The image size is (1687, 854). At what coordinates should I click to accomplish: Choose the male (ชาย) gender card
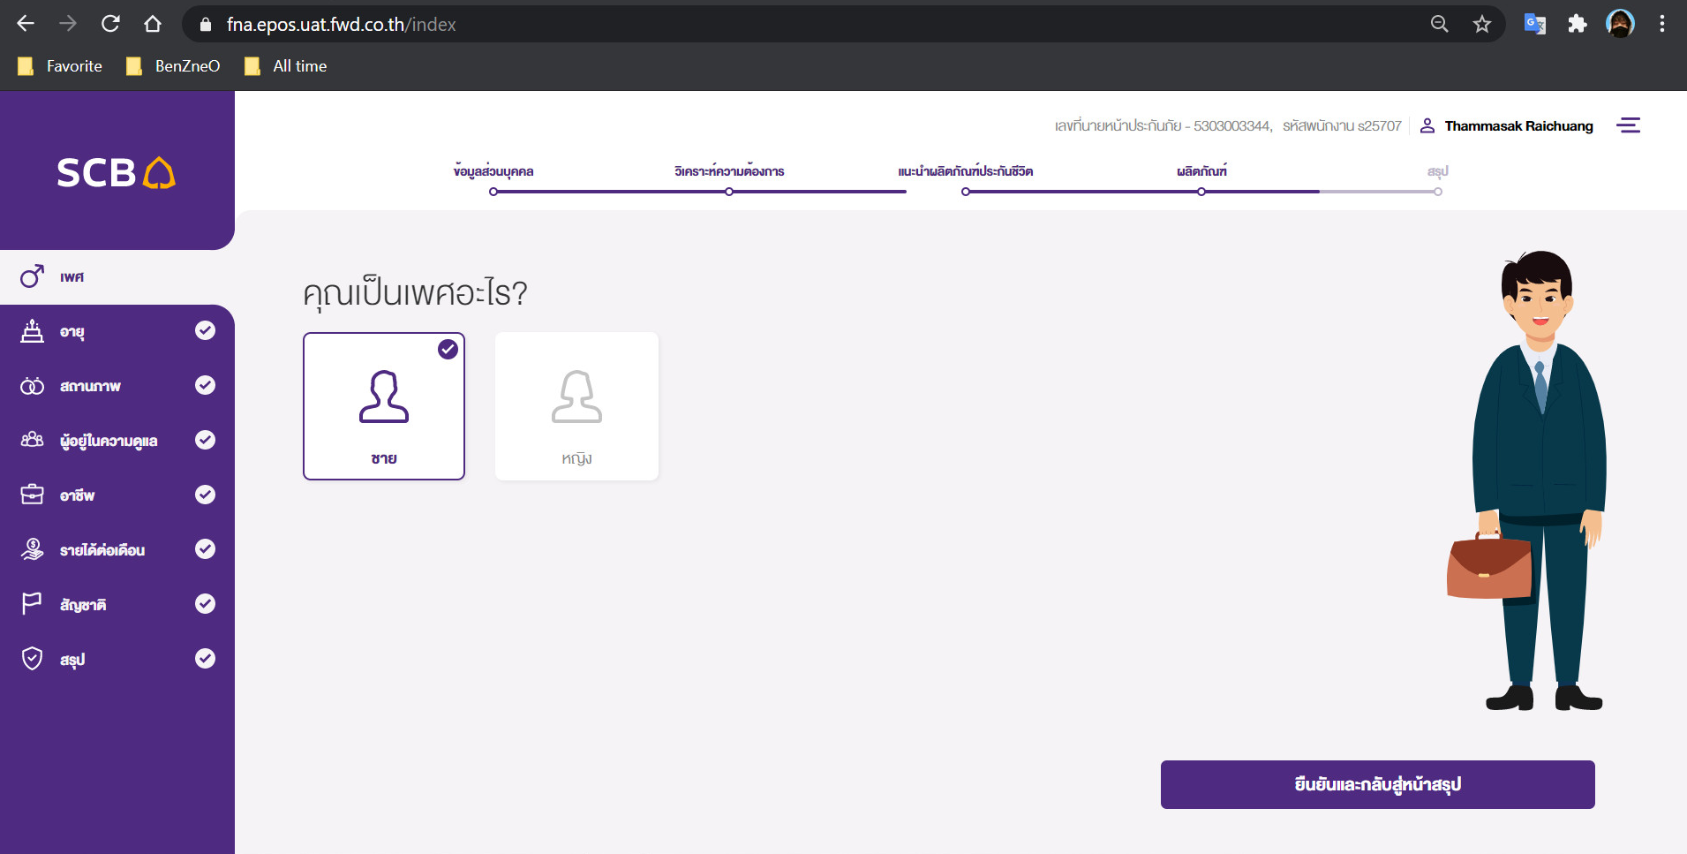click(384, 406)
